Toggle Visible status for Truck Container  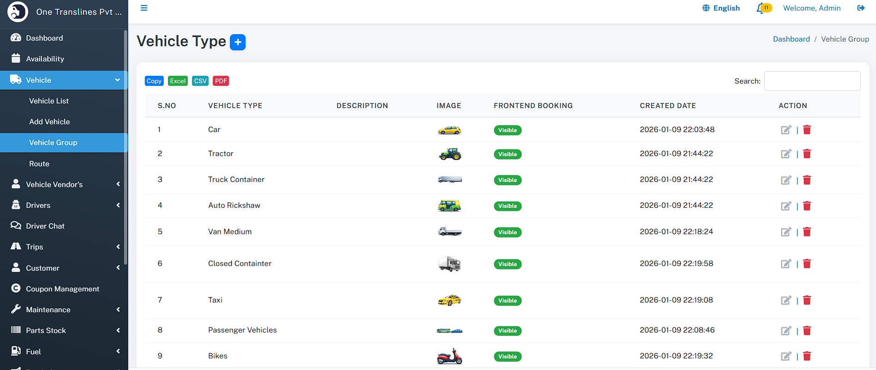click(507, 180)
